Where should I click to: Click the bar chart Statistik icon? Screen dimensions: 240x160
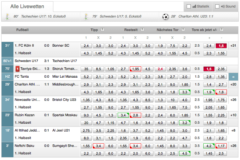point(194,6)
